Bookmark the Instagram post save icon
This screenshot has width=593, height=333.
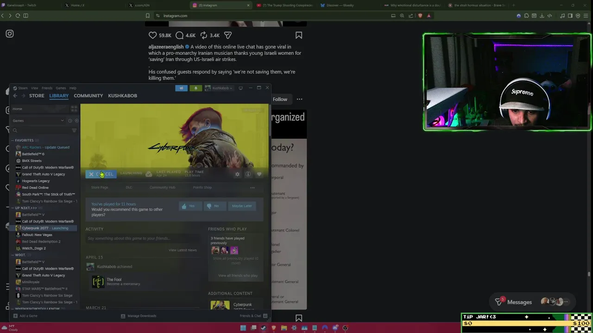click(x=299, y=35)
